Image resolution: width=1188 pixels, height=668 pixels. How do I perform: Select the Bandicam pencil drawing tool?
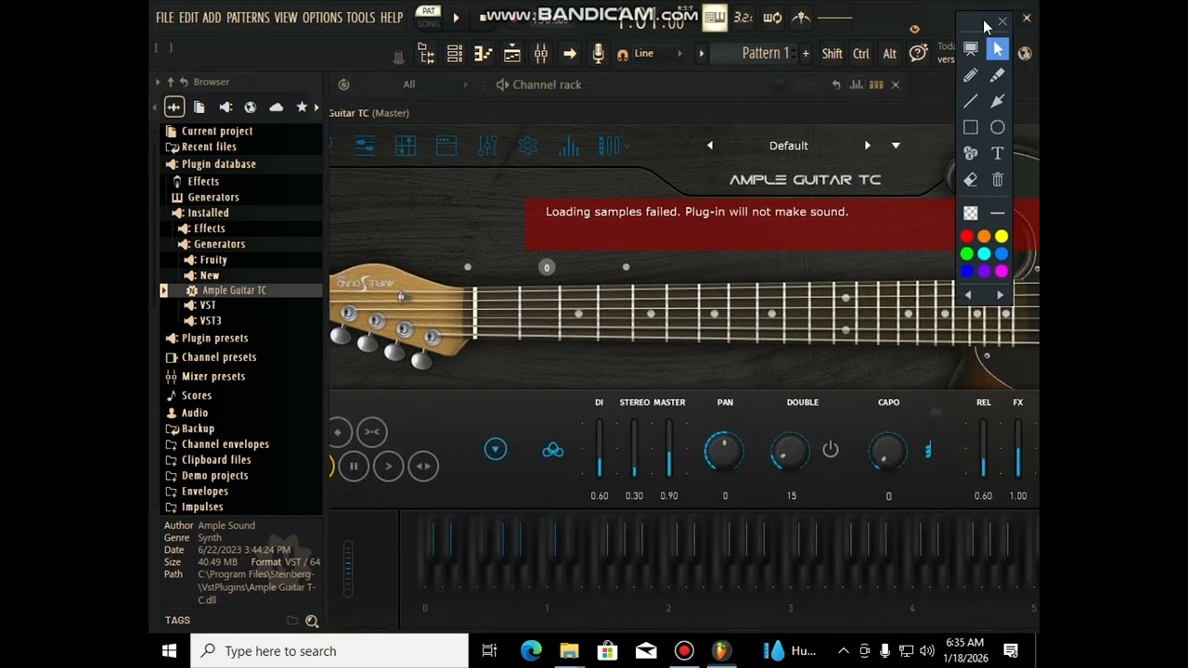pyautogui.click(x=971, y=75)
